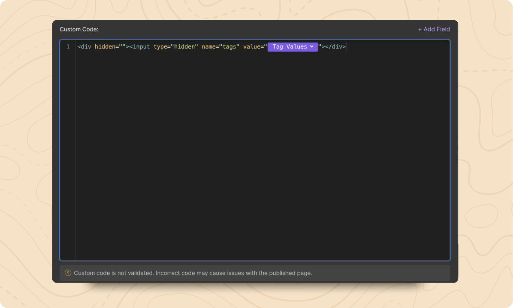
Task: Click the info icon beside validation warning
Action: tap(68, 273)
